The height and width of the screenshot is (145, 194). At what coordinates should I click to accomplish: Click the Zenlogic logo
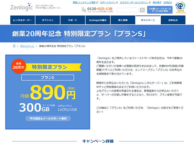22,7
